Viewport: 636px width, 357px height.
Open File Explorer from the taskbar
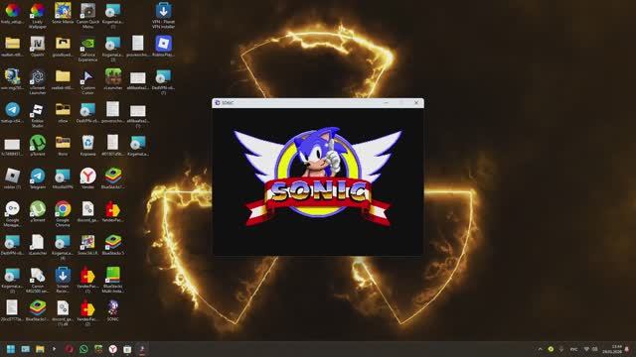pyautogui.click(x=40, y=349)
